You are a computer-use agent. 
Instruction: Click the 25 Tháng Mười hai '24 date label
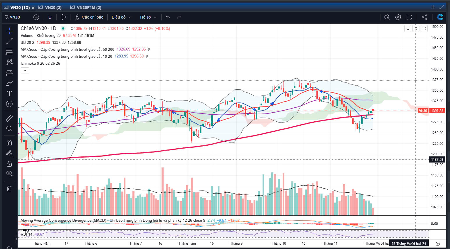[409, 243]
